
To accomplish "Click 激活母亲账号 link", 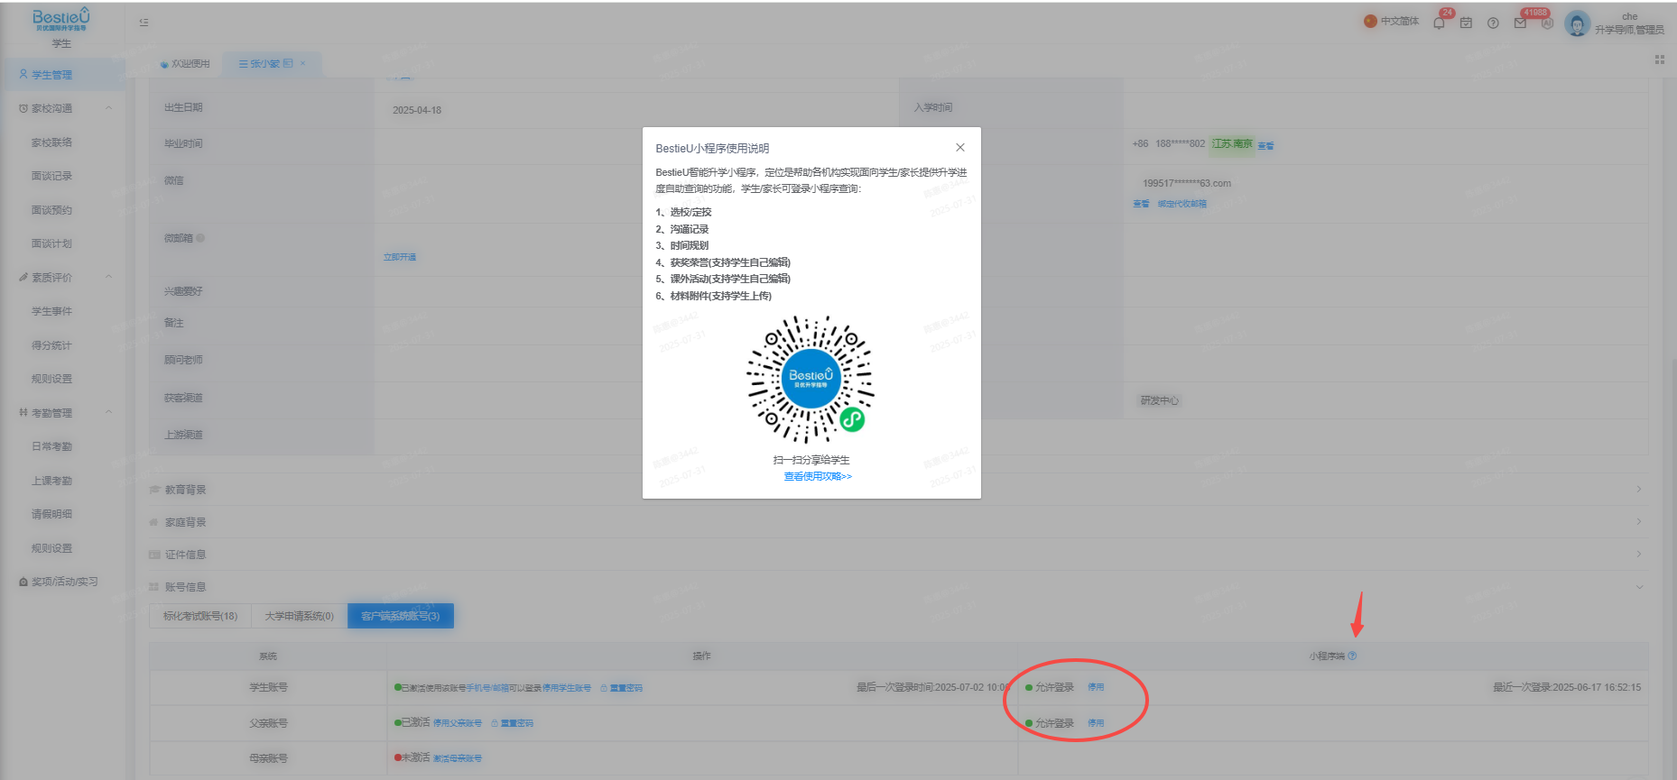I will 458,758.
